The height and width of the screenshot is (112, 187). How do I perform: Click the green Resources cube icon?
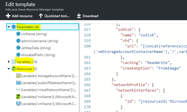point(14,69)
